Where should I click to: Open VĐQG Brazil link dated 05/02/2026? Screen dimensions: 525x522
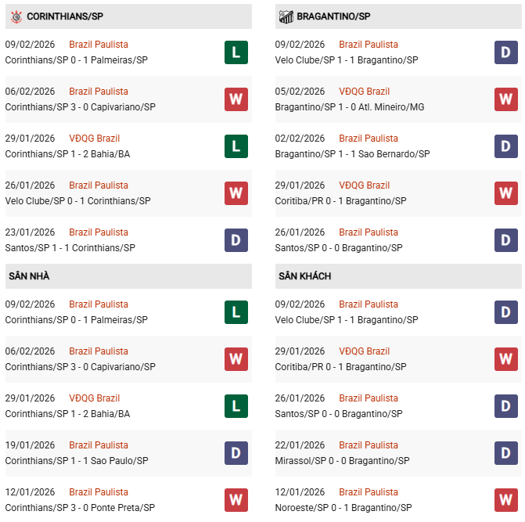(364, 92)
